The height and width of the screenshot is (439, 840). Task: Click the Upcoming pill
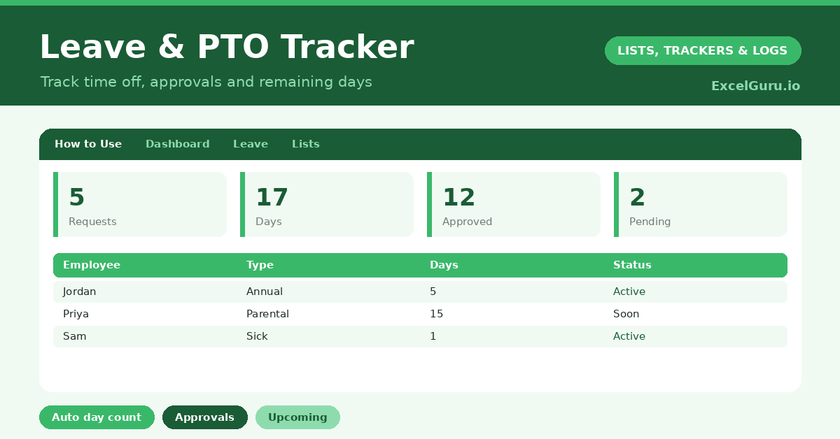point(297,417)
